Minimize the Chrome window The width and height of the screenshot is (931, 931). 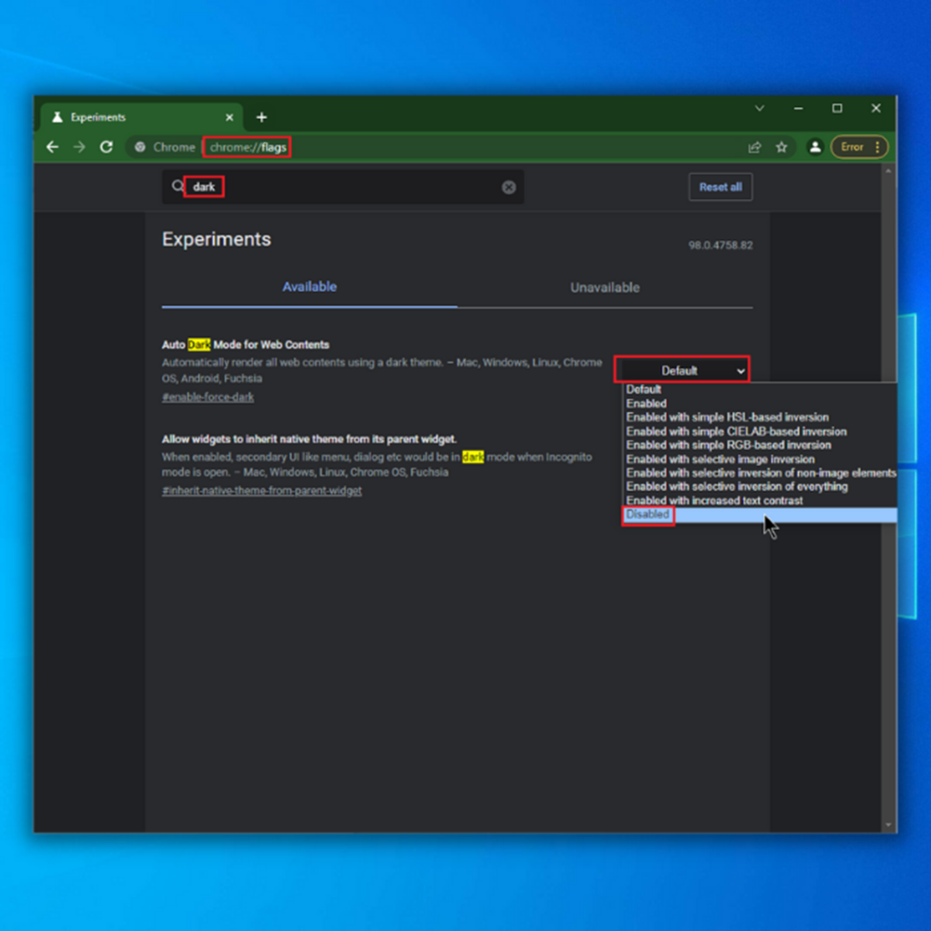click(798, 108)
